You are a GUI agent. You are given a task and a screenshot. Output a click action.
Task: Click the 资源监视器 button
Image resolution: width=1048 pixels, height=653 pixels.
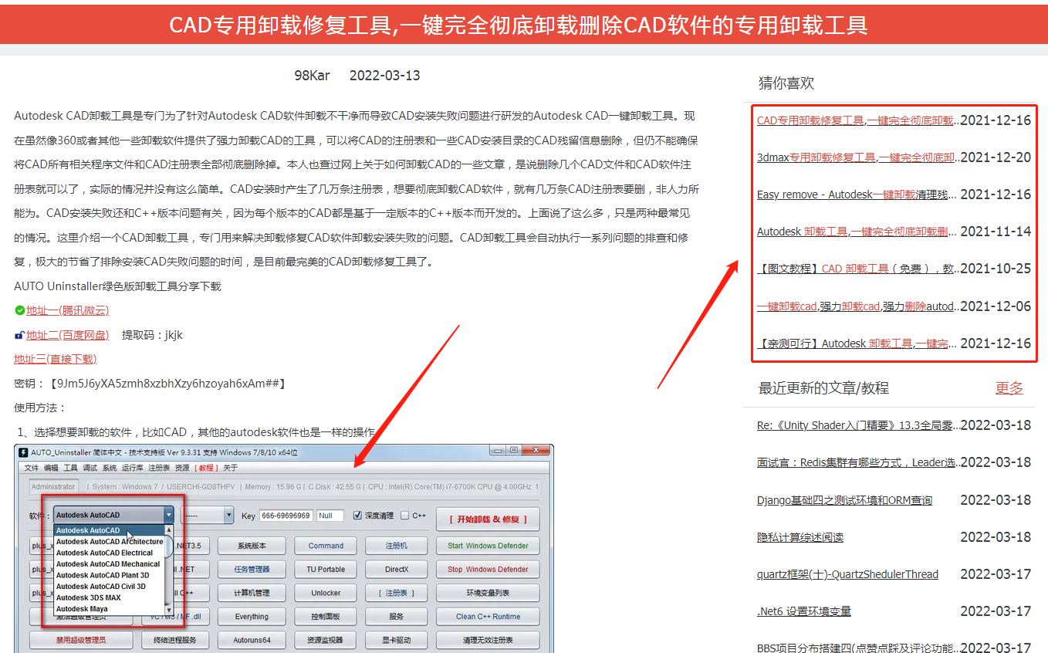[326, 640]
